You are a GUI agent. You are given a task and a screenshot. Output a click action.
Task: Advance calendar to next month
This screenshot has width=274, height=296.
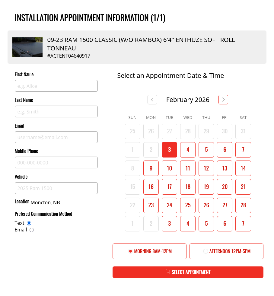[223, 100]
